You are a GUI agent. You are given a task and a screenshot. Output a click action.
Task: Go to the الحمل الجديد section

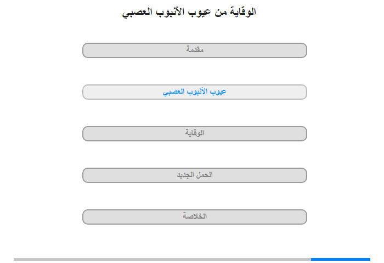(194, 175)
